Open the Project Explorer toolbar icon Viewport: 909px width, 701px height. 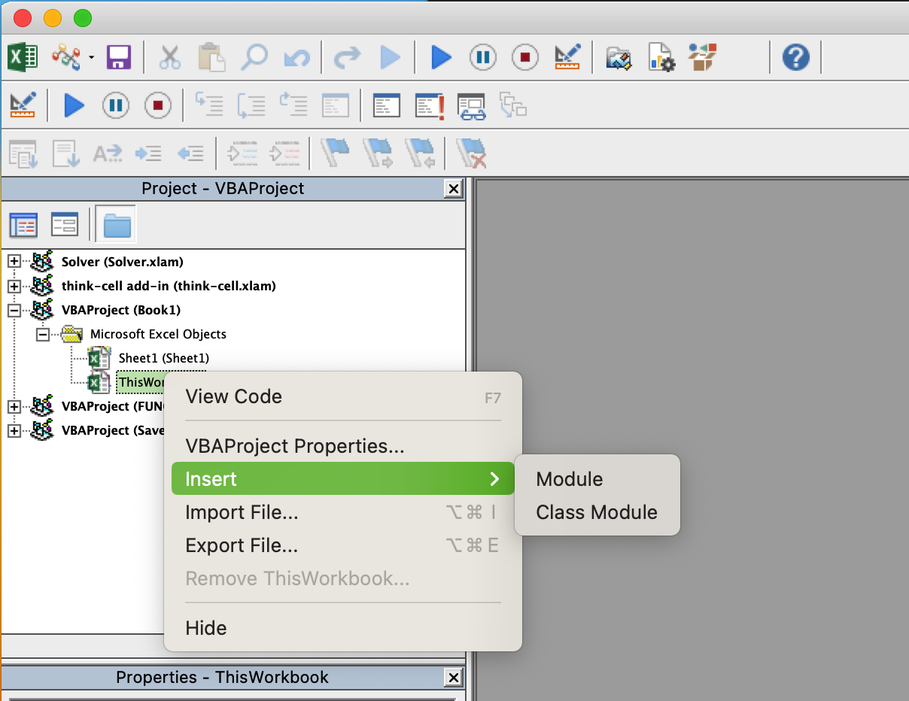[619, 58]
